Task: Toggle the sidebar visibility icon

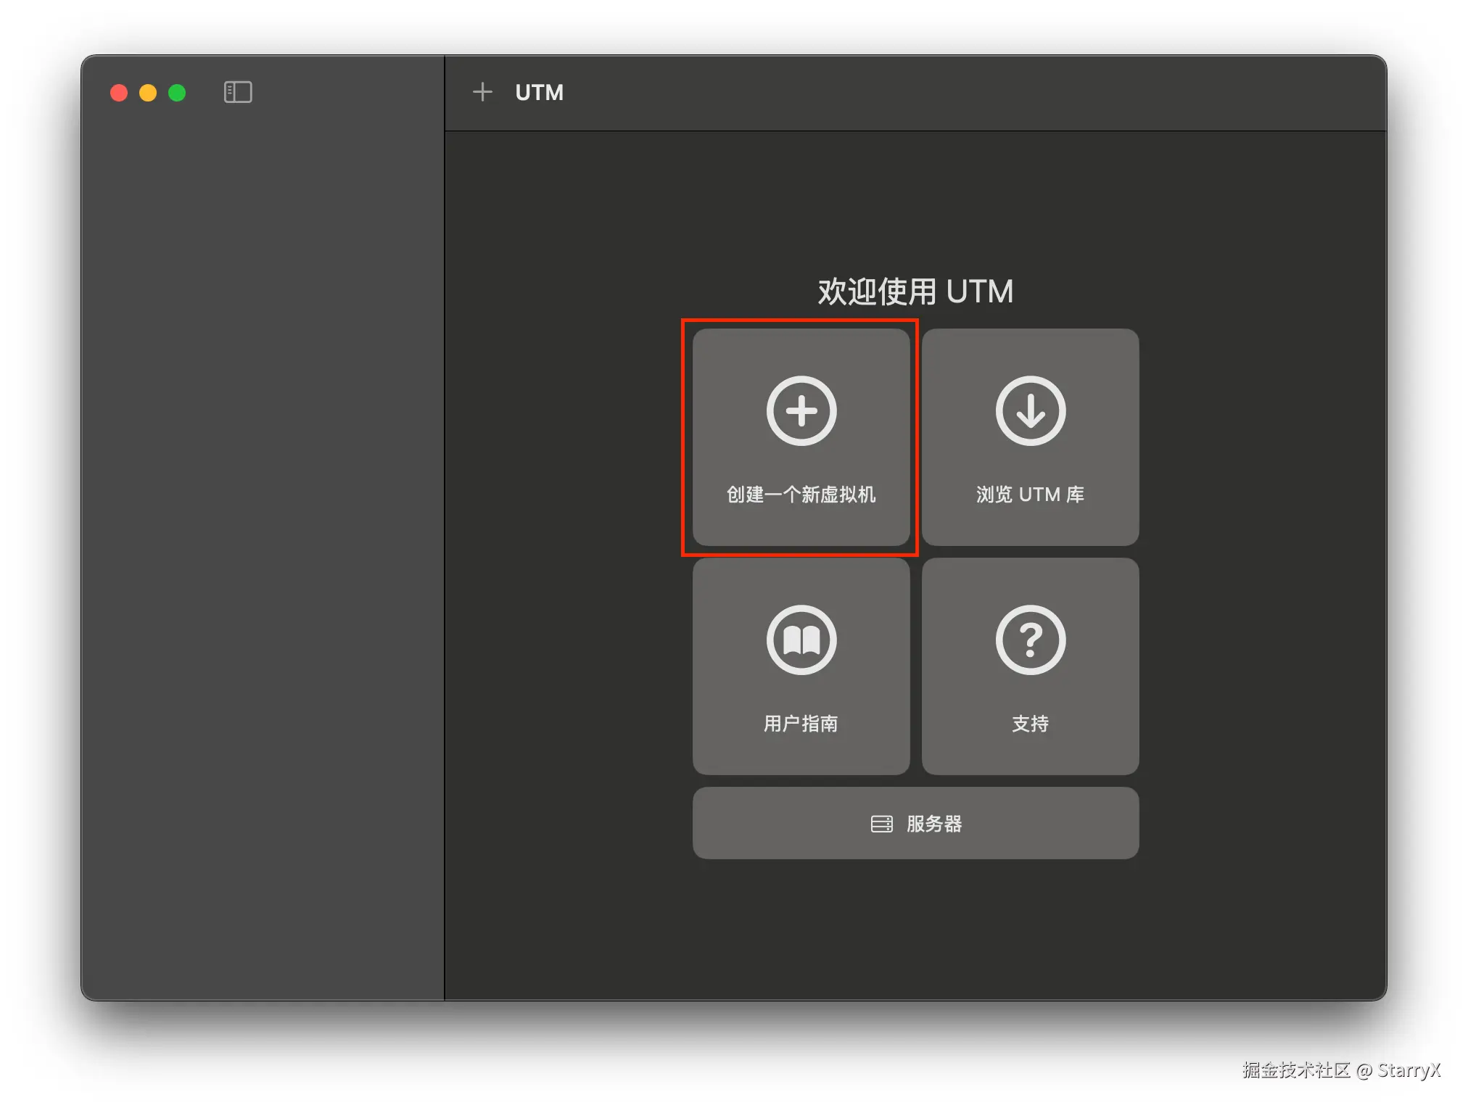Action: pyautogui.click(x=238, y=92)
